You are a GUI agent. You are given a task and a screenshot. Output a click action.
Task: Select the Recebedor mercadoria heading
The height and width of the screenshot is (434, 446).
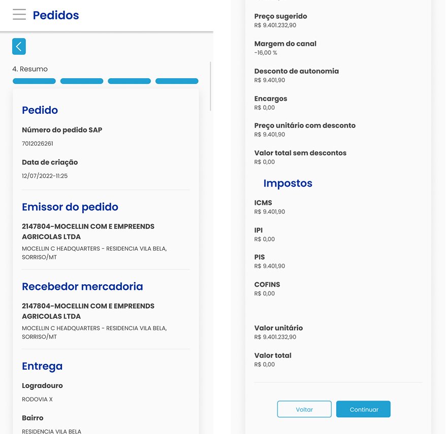[82, 286]
